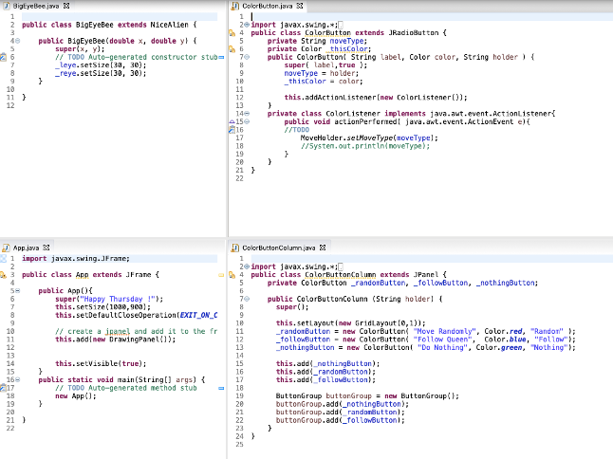Click the 'super(x, y);' line in BigEyeBee.java

[x=80, y=49]
